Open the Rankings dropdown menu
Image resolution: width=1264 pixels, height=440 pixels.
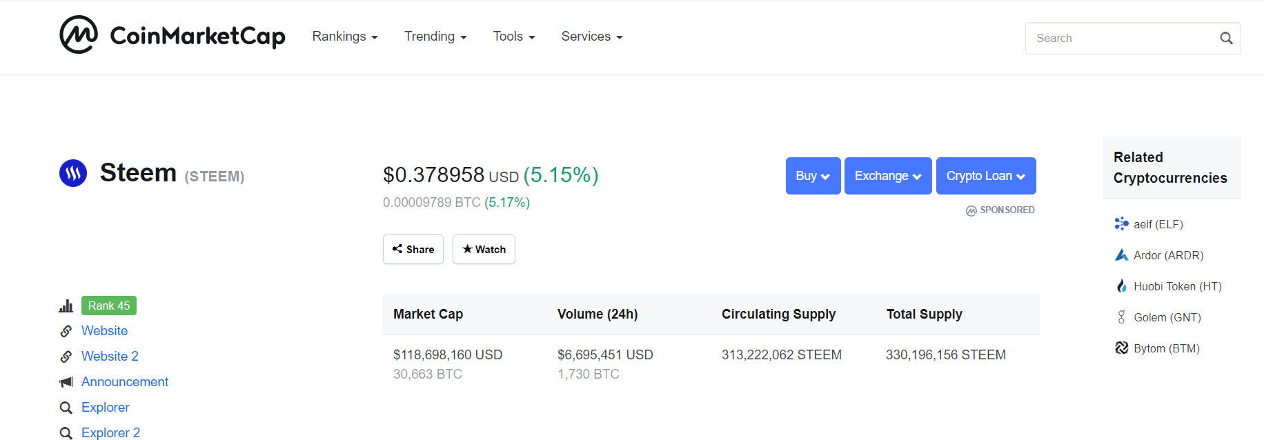[x=345, y=37]
